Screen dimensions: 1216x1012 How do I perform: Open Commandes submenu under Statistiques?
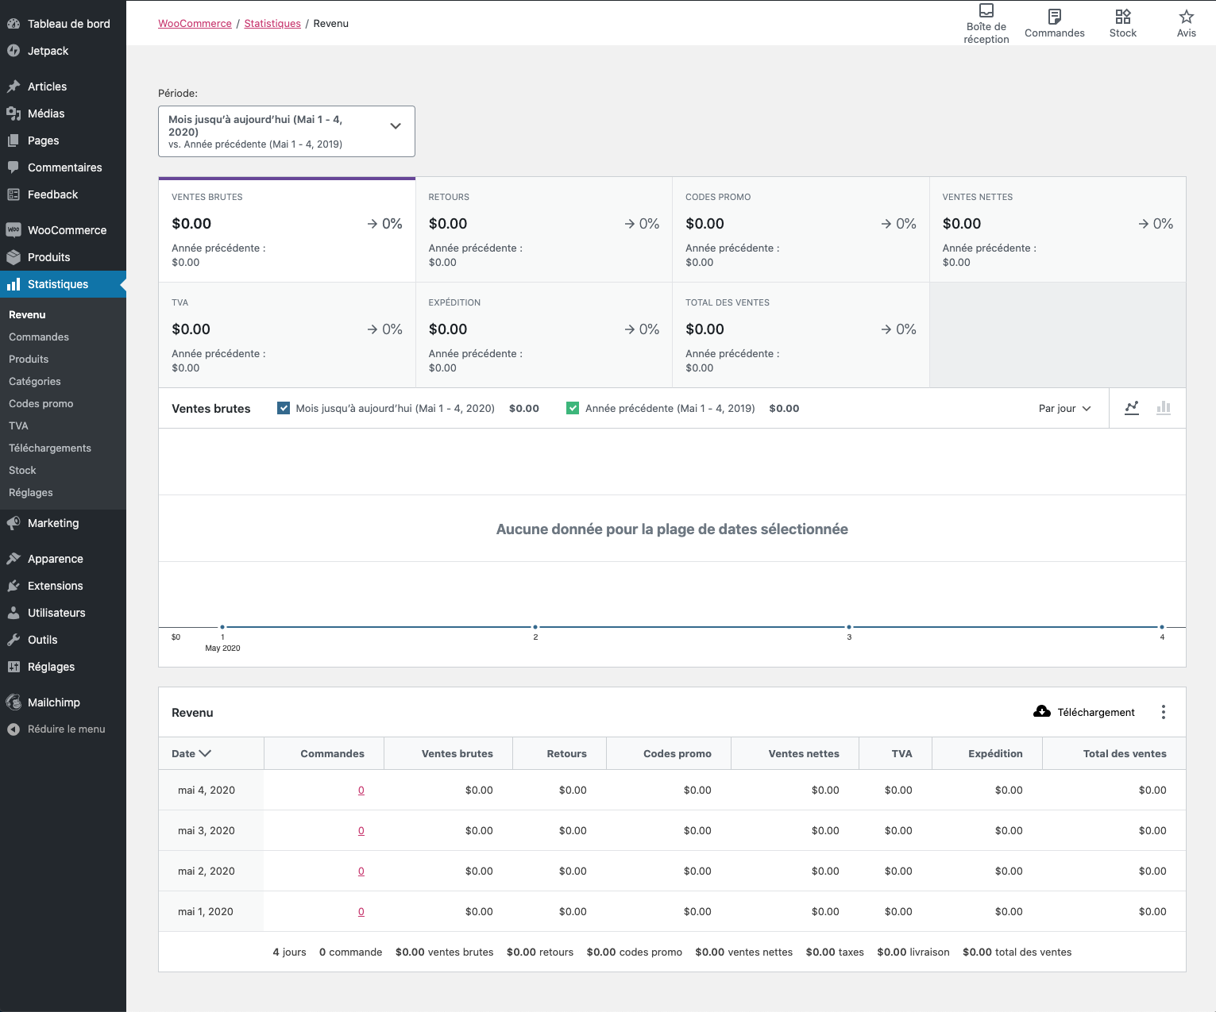click(x=39, y=337)
